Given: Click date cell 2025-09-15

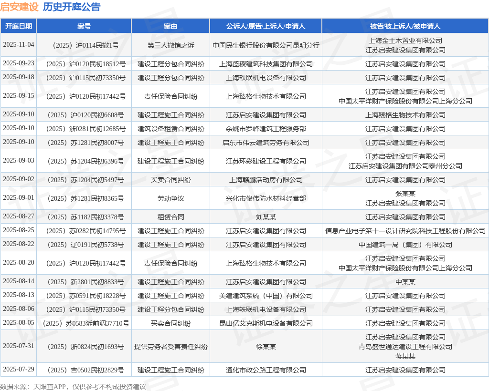Looking at the screenshot, I should tap(19, 95).
